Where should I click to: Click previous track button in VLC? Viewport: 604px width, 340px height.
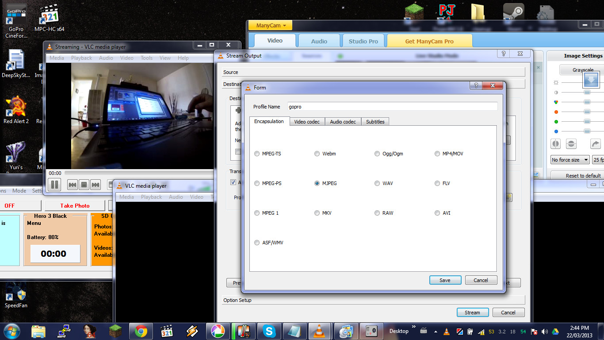(x=73, y=185)
